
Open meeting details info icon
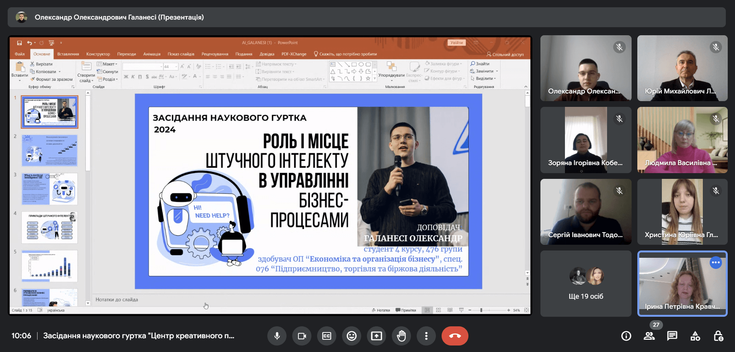tap(626, 336)
